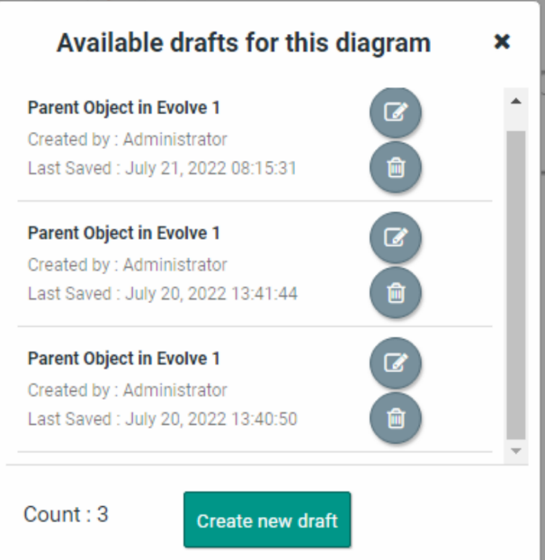Trash the draft last saved at 13:41:44
The width and height of the screenshot is (545, 560).
(395, 293)
